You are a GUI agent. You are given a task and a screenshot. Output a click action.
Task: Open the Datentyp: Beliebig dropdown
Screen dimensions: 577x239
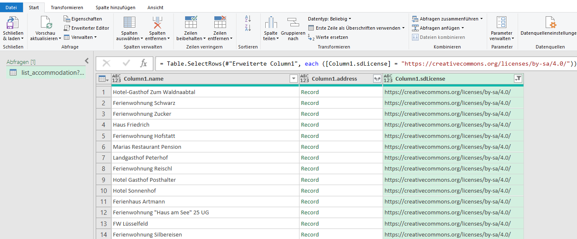(329, 19)
